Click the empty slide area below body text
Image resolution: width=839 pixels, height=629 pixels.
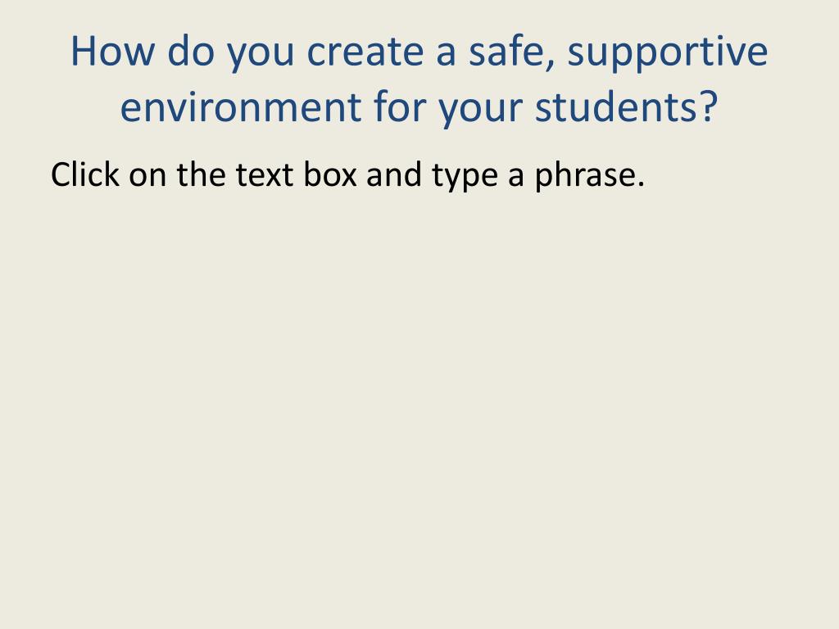tap(419, 406)
